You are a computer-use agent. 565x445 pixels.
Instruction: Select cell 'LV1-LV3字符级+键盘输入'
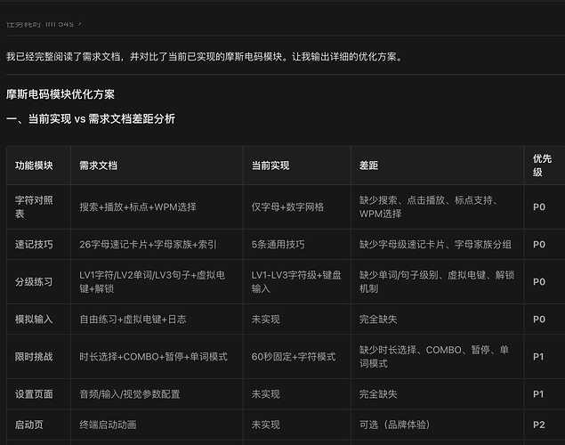point(296,282)
